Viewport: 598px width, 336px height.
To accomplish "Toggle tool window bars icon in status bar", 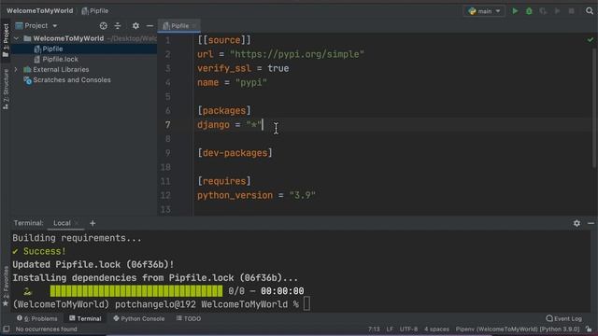I will coord(7,329).
